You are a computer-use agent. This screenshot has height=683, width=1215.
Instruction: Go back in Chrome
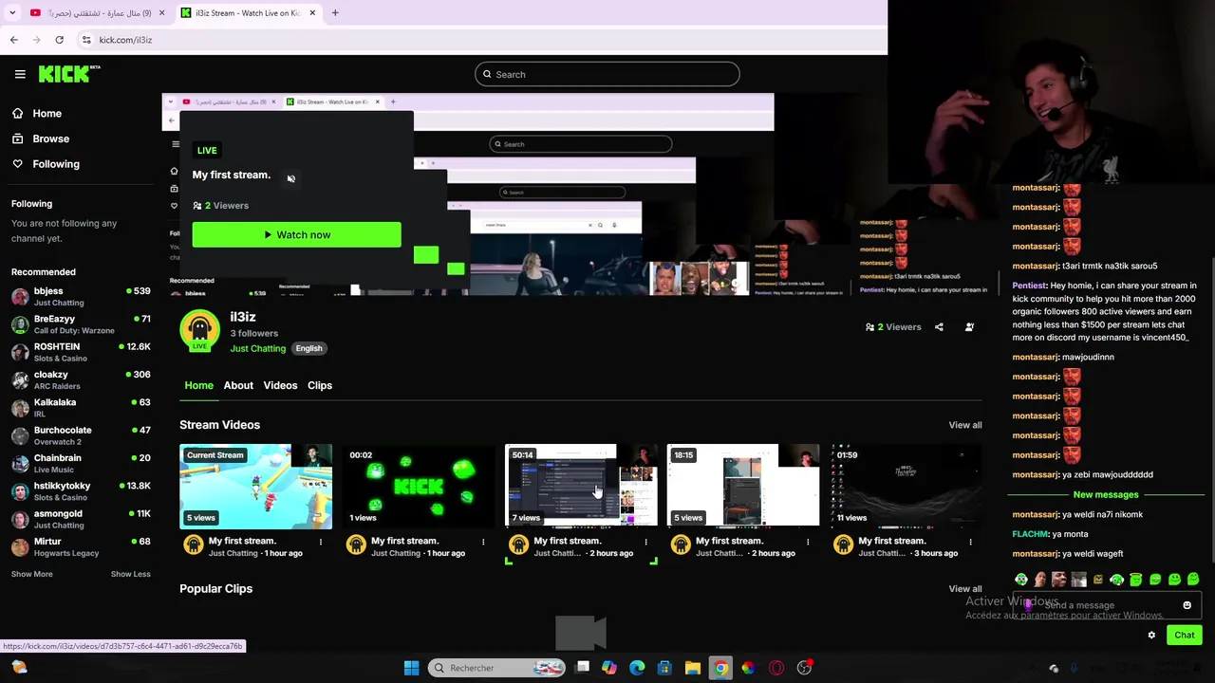pos(14,40)
